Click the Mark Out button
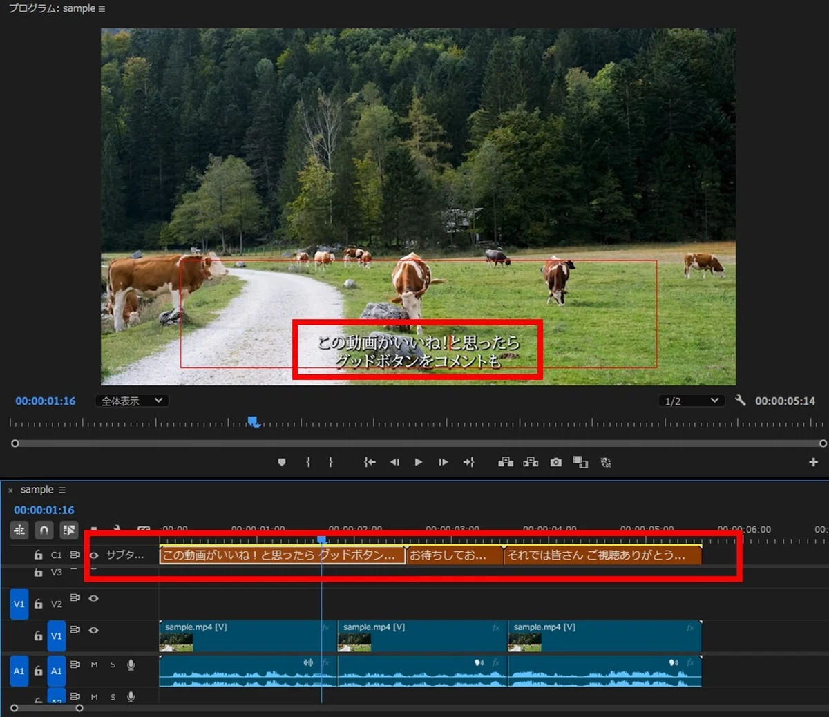The width and height of the screenshot is (829, 717). coord(331,462)
